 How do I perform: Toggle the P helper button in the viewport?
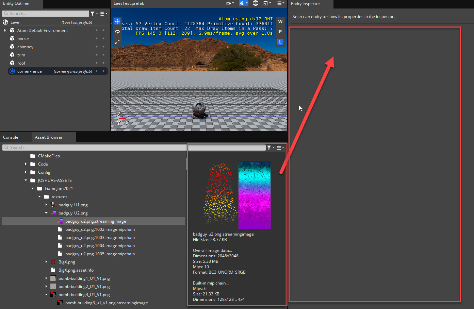[x=280, y=32]
